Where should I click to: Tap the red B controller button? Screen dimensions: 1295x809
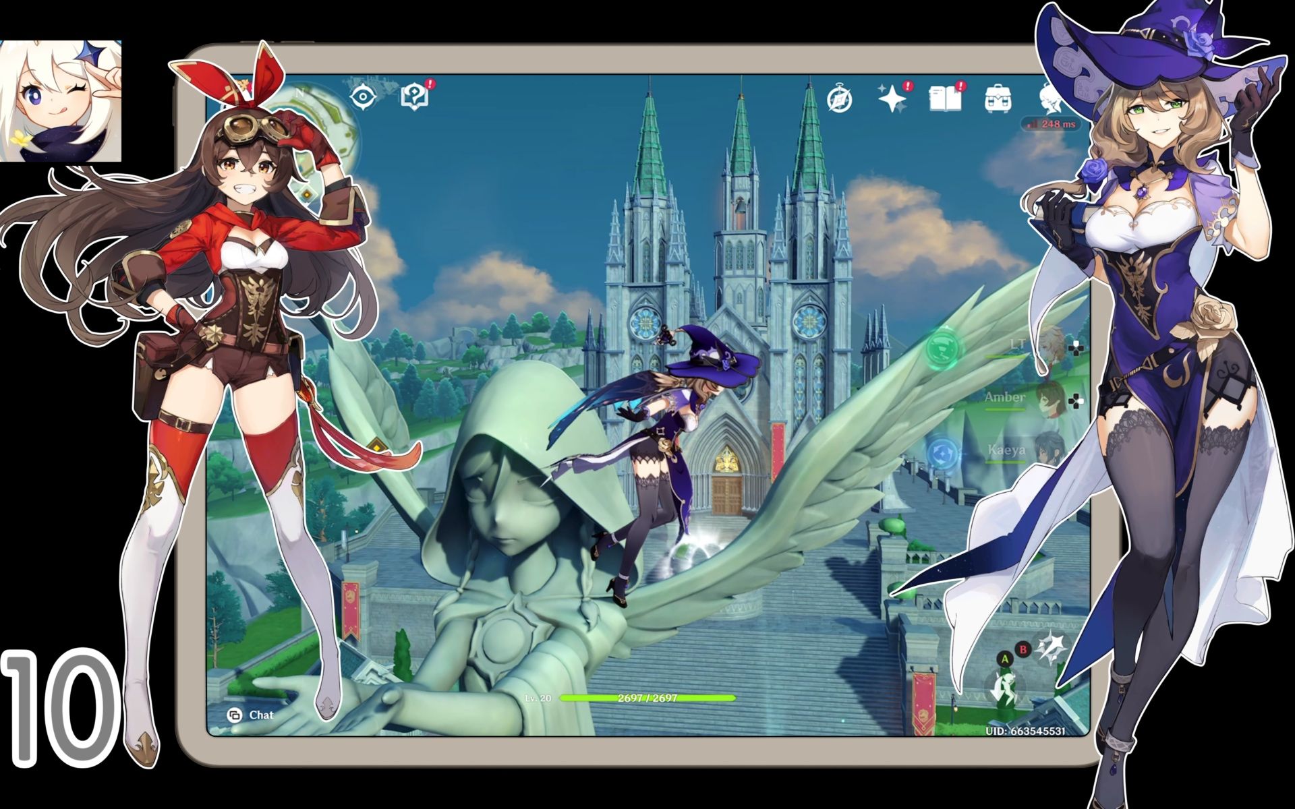[x=1023, y=650]
